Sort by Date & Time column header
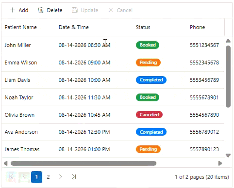This screenshot has width=234, height=188. coord(74,27)
